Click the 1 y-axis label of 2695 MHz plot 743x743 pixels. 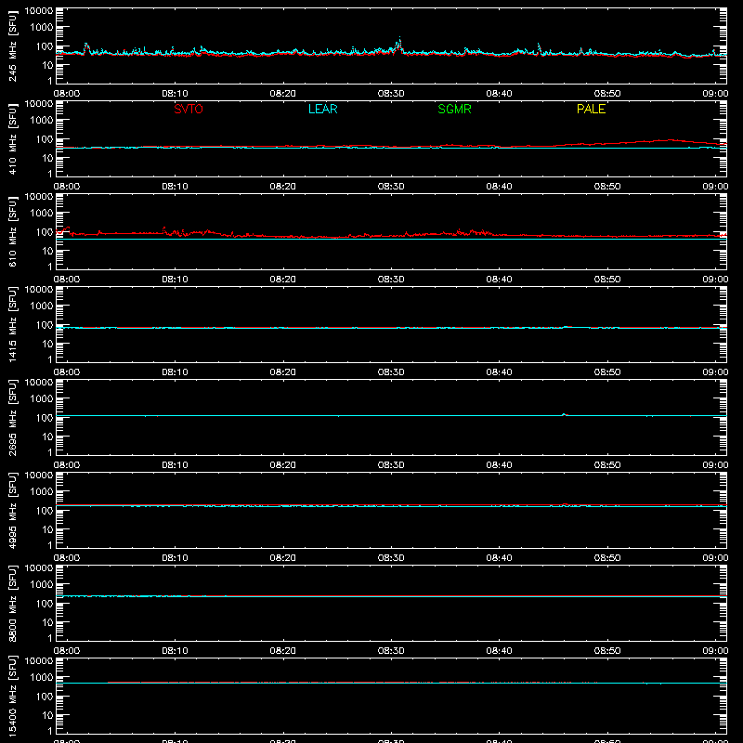pos(50,452)
